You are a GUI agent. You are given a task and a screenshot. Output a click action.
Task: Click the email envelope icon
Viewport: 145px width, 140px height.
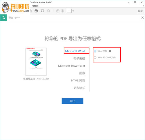(42, 11)
